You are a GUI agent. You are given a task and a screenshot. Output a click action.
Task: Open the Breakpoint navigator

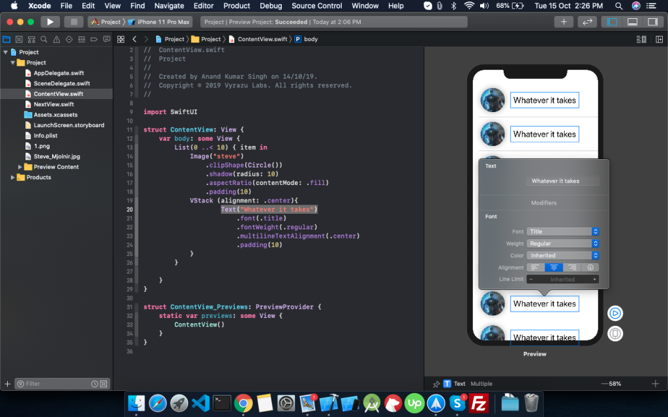pyautogui.click(x=94, y=39)
